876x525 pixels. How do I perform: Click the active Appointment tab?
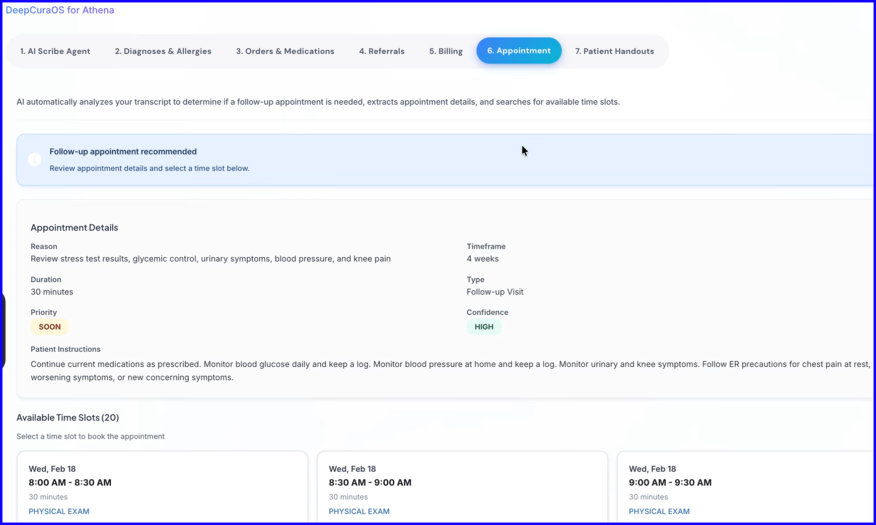[x=519, y=50]
